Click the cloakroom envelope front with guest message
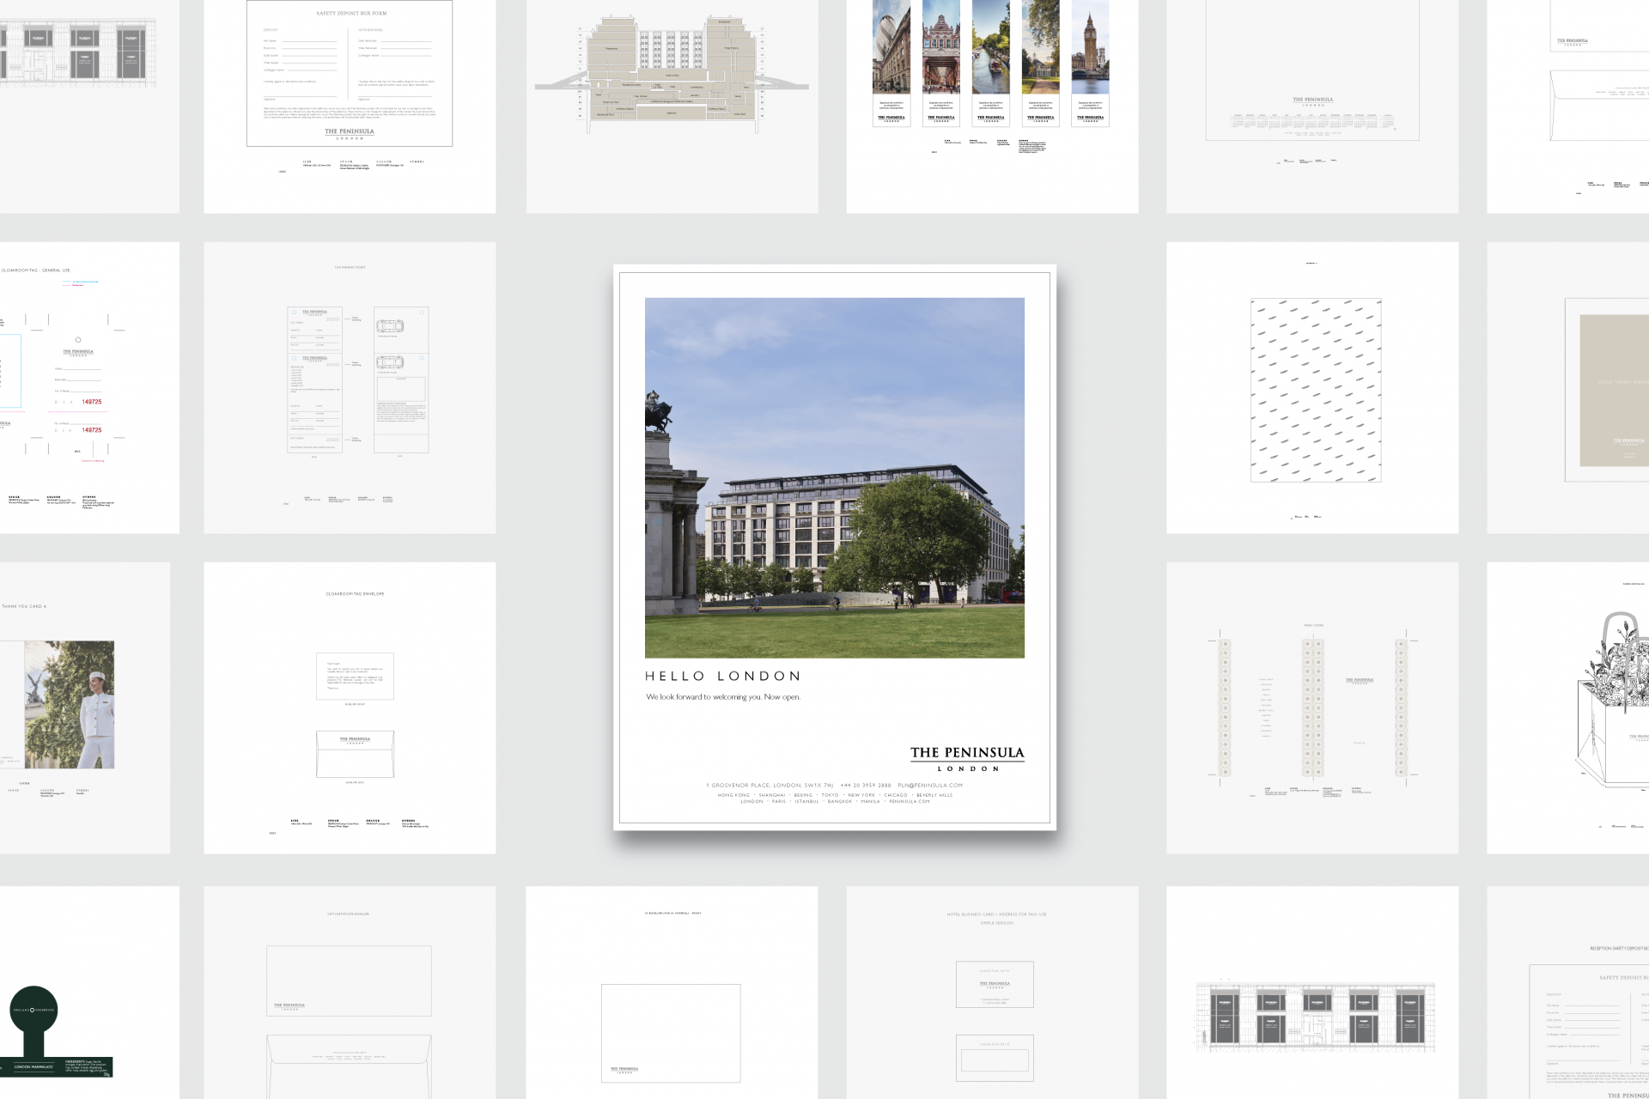This screenshot has height=1099, width=1649. point(355,677)
